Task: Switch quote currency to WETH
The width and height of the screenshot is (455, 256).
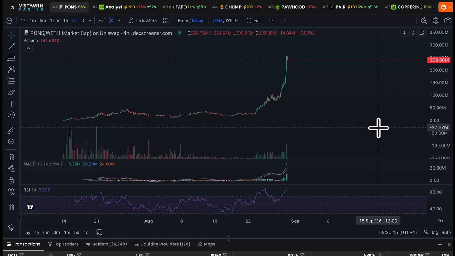Action: pyautogui.click(x=232, y=20)
